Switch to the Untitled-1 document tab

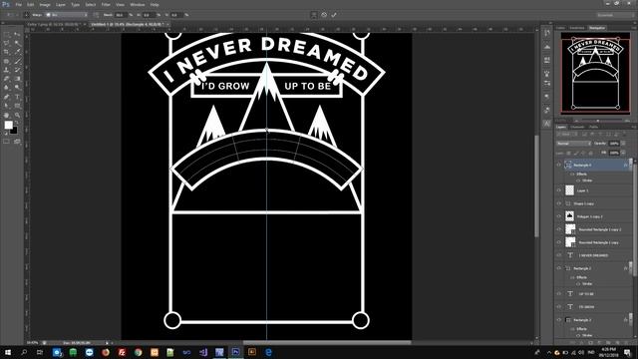tap(129, 24)
